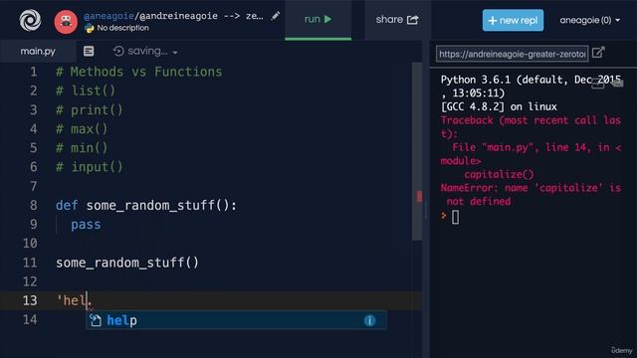Click the share arrow icon

(x=412, y=20)
